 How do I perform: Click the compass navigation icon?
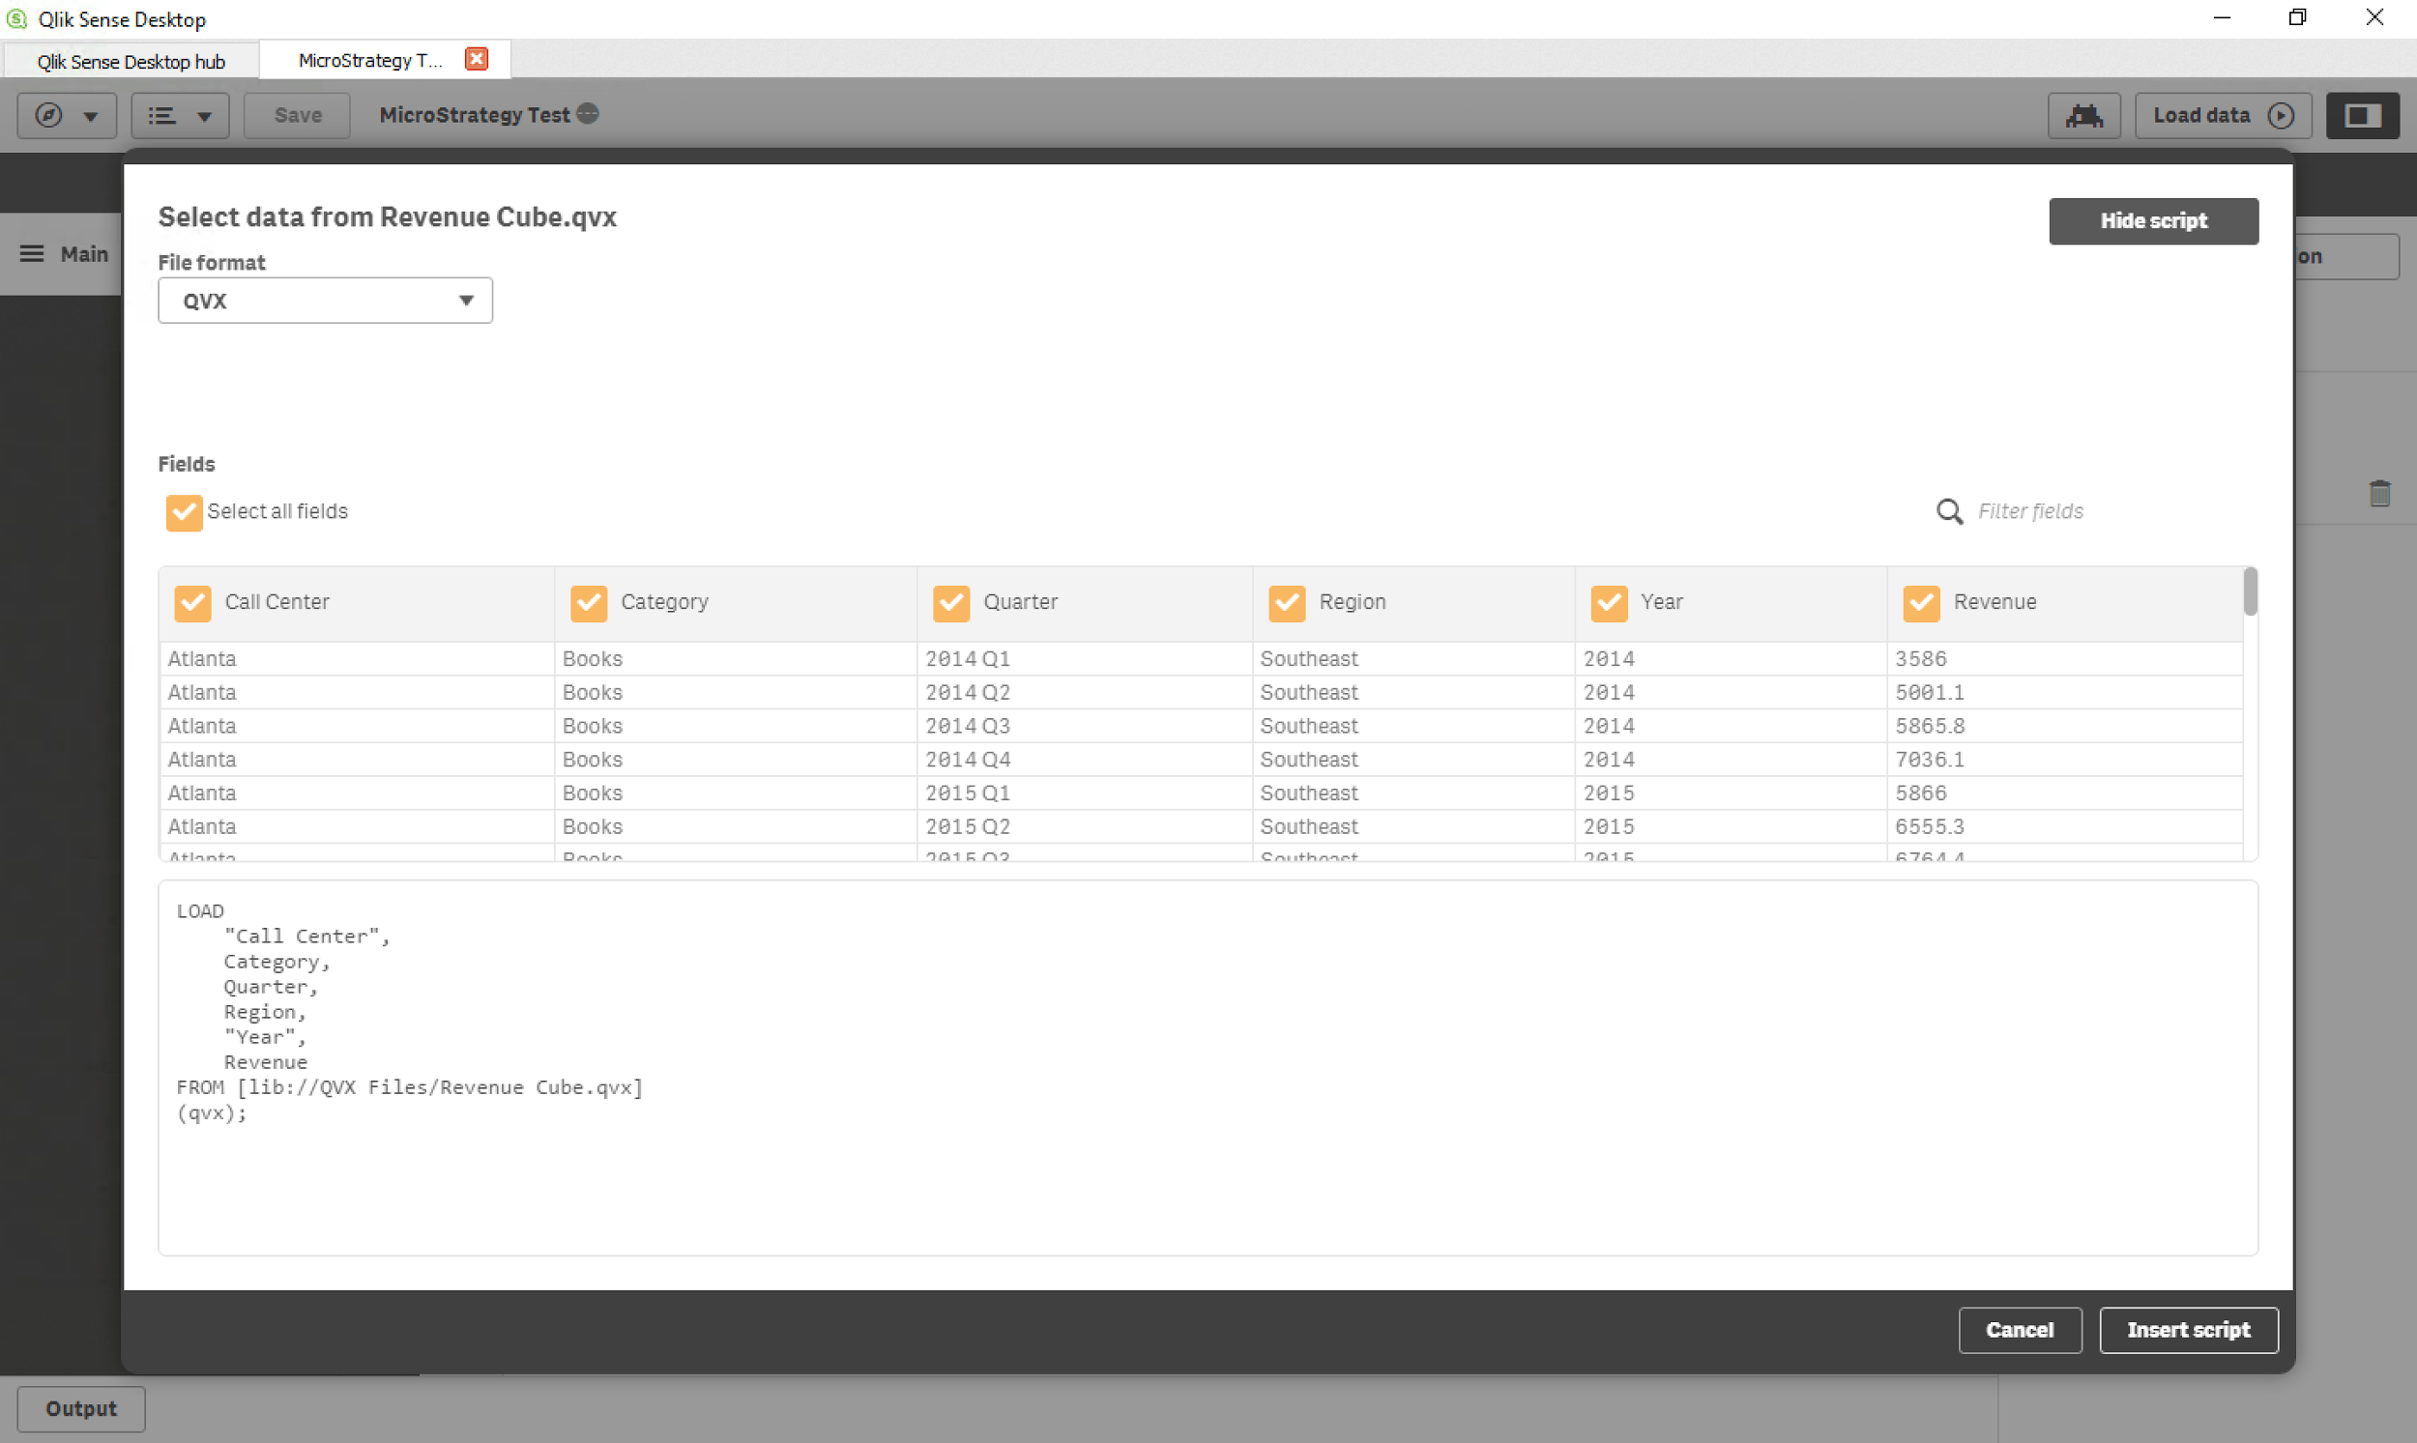point(48,116)
